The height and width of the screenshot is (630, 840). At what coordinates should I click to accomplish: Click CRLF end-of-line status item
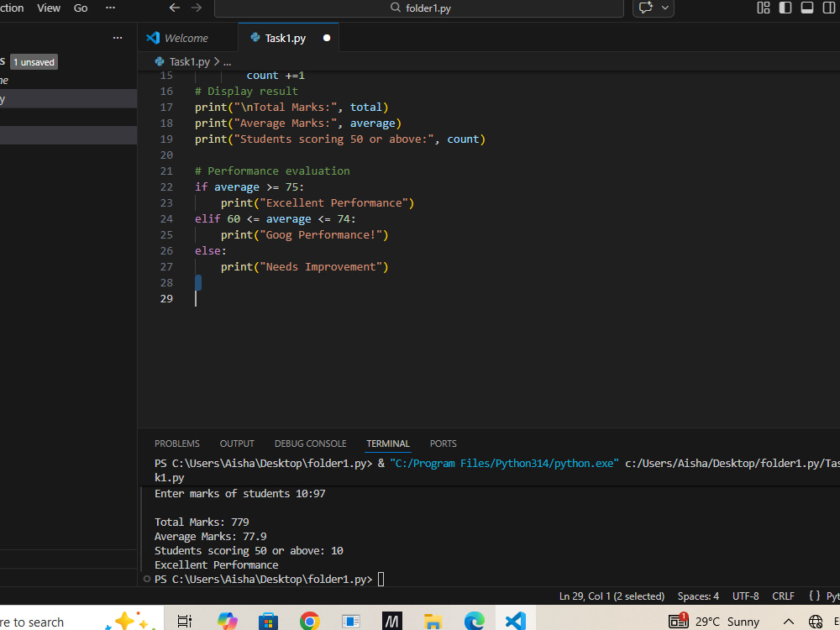pyautogui.click(x=783, y=596)
